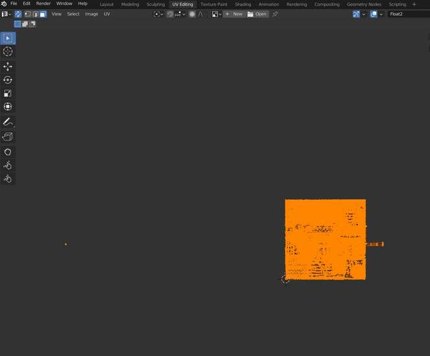Select the 2D Cursor tool
The height and width of the screenshot is (356, 430).
point(8,51)
